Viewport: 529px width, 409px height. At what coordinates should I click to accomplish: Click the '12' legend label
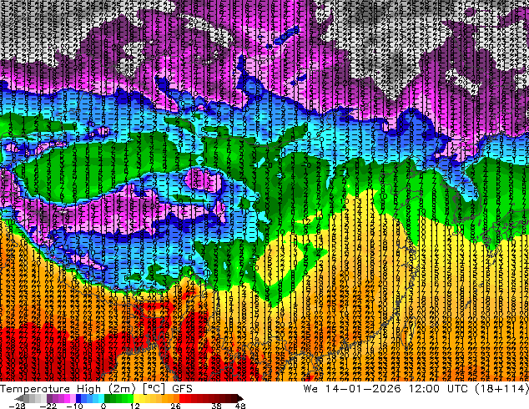coord(135,406)
